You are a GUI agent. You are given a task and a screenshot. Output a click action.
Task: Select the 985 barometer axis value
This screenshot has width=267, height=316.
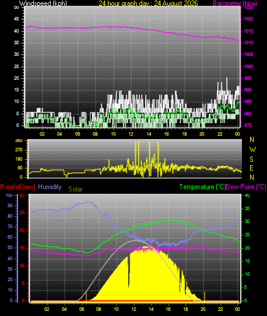pos(248,102)
